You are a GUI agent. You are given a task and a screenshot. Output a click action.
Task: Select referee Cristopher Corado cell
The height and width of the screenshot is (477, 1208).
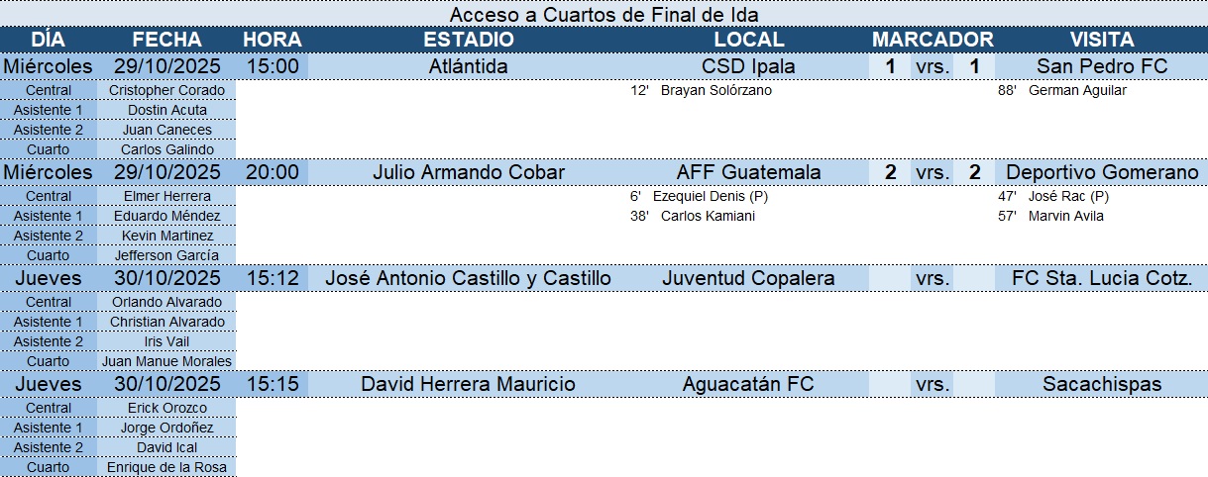coord(166,90)
